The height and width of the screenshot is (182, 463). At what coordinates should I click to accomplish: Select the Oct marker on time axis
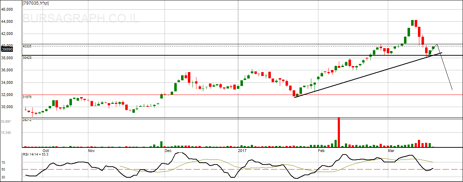(x=45, y=151)
